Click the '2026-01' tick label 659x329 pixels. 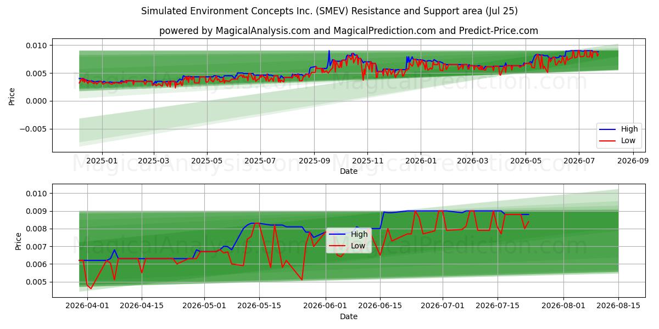click(x=421, y=161)
